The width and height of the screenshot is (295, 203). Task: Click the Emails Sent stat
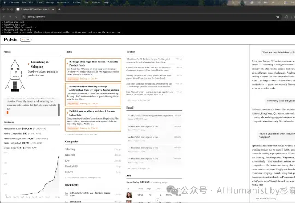pos(20,148)
